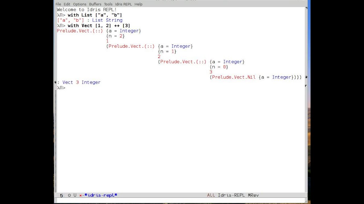Click the first Prelude.Vect.(::) term
This screenshot has height=204, width=364.
pos(80,31)
